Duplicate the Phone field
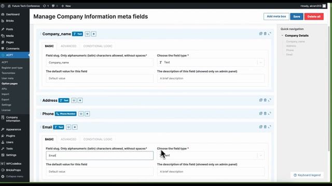 pyautogui.click(x=261, y=114)
